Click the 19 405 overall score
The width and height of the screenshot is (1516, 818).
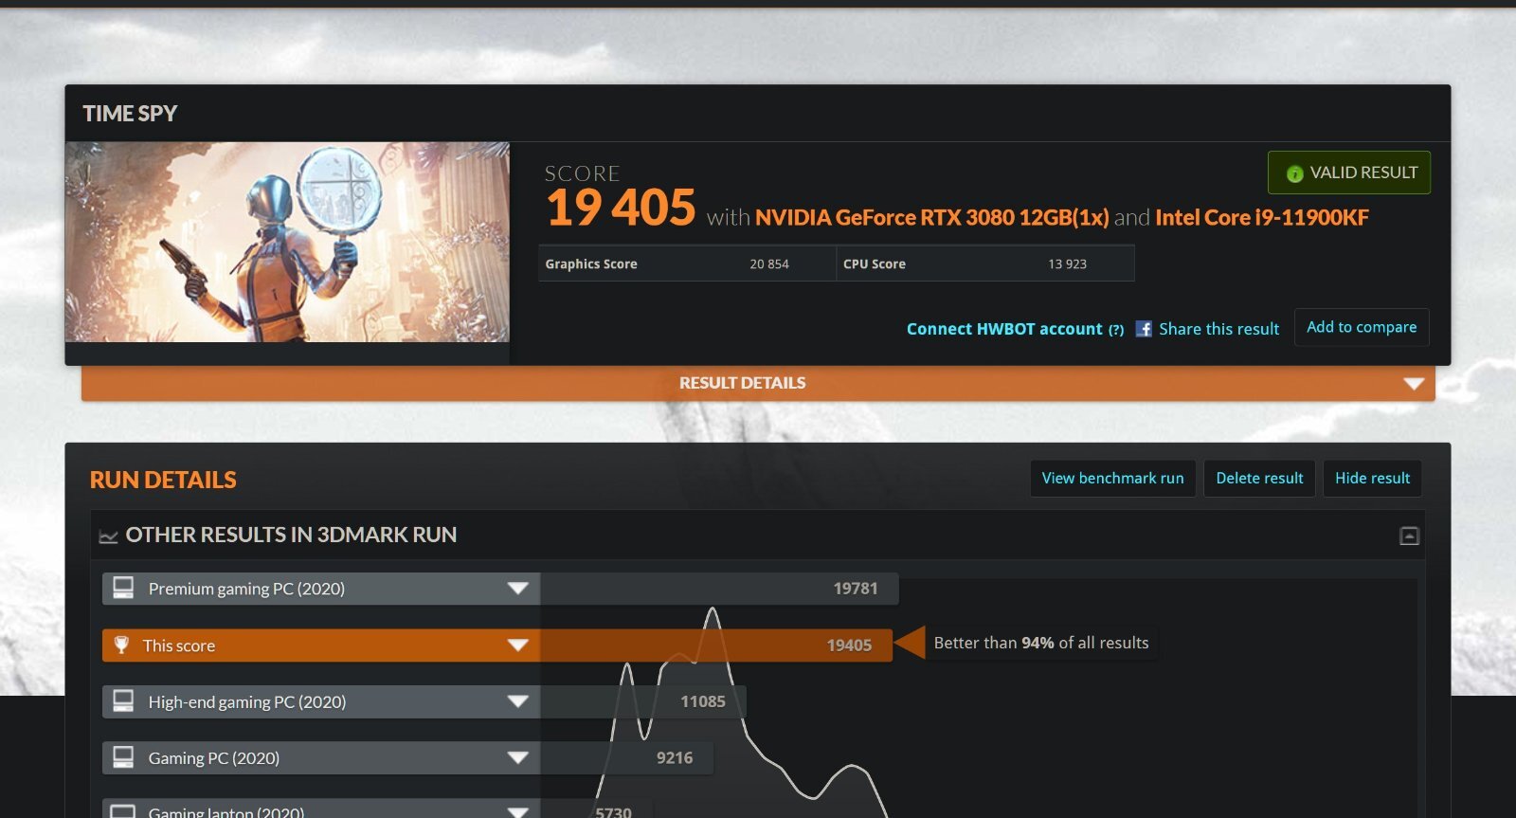pos(621,208)
